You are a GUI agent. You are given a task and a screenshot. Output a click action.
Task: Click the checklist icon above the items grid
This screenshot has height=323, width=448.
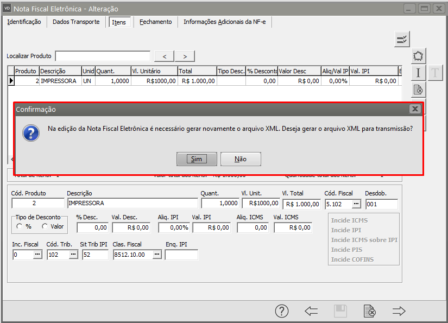click(402, 39)
